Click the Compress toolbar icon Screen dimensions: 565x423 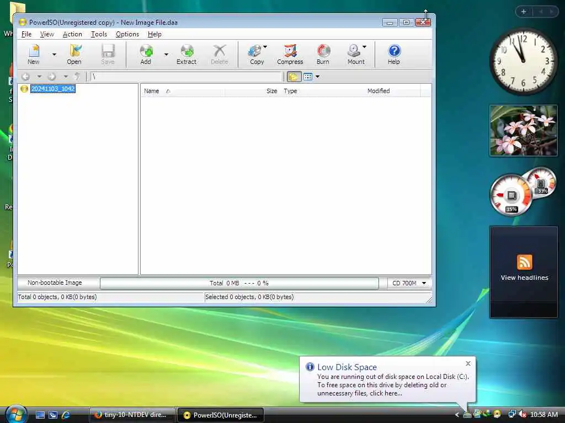290,54
